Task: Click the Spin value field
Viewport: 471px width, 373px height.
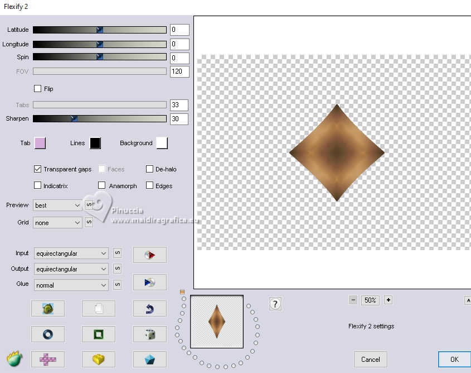Action: [179, 58]
